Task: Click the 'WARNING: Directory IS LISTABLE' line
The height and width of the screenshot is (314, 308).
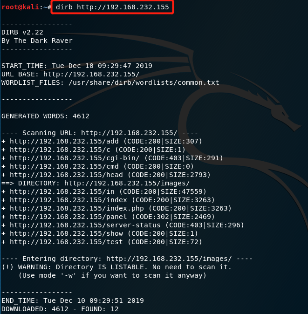Action: (116, 267)
